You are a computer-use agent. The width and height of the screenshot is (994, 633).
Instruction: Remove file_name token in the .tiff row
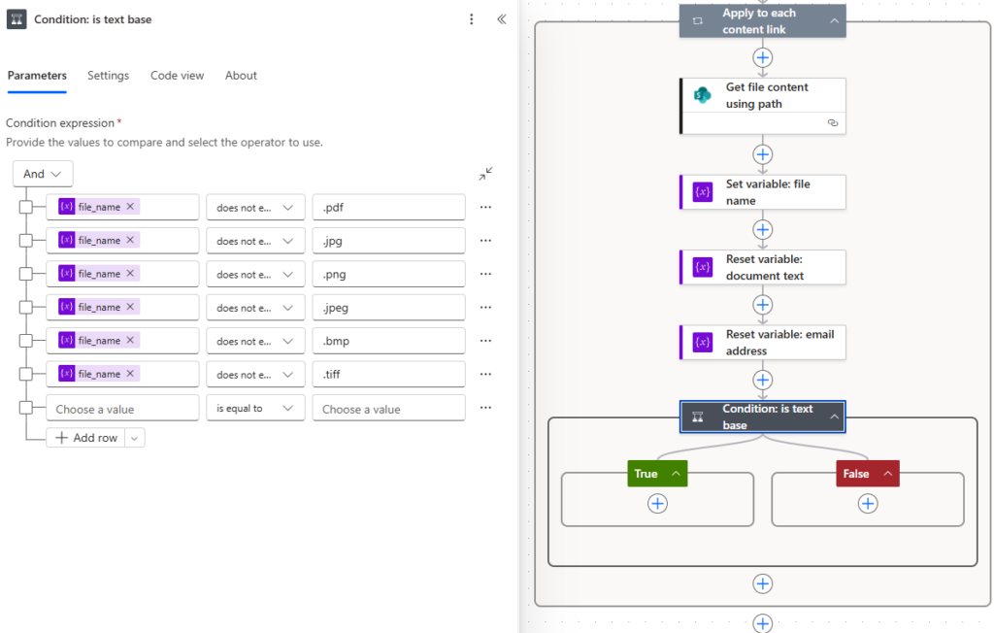[x=130, y=374]
